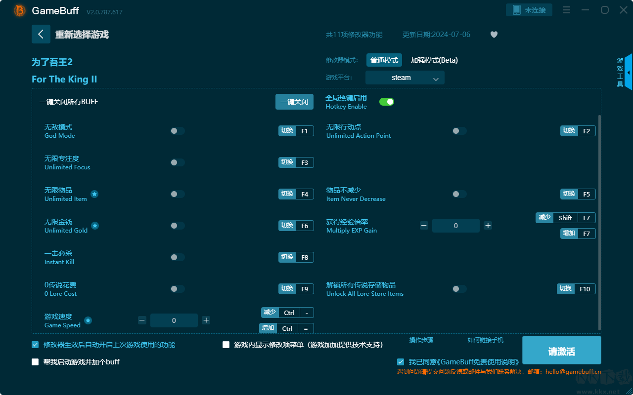The width and height of the screenshot is (633, 395).
Task: Expand the 游戏工具 side panel arrow
Action: pyautogui.click(x=629, y=73)
